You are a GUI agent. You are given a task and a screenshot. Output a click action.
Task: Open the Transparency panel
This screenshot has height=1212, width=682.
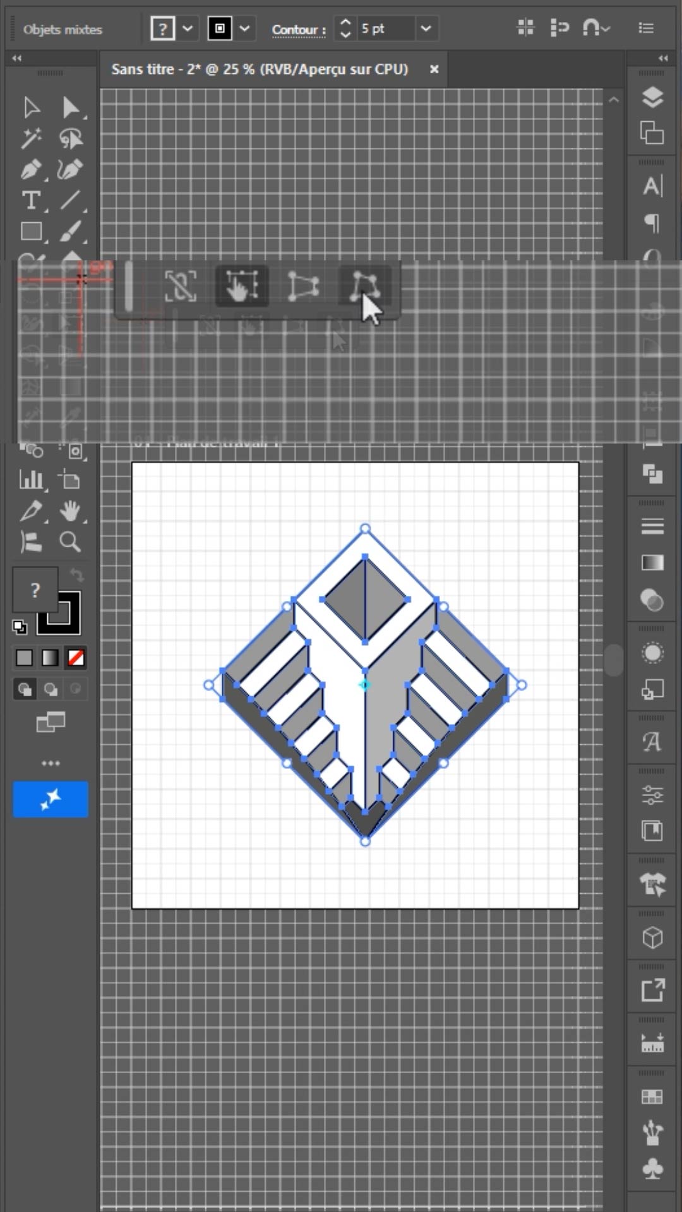coord(652,600)
